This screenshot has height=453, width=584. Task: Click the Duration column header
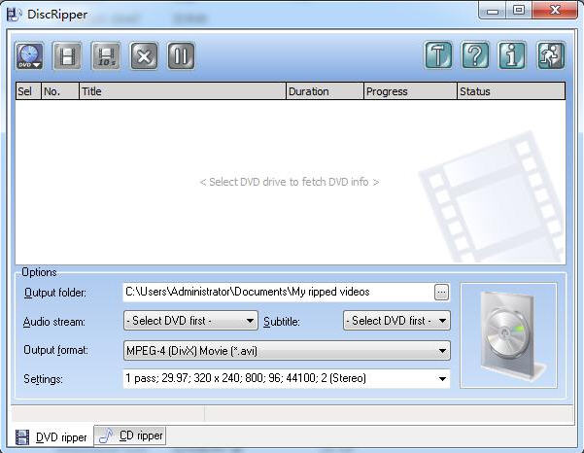tap(325, 91)
